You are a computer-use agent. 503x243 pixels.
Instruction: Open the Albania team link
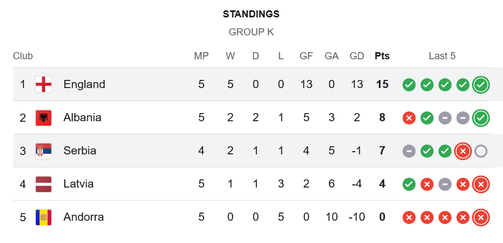click(x=82, y=117)
